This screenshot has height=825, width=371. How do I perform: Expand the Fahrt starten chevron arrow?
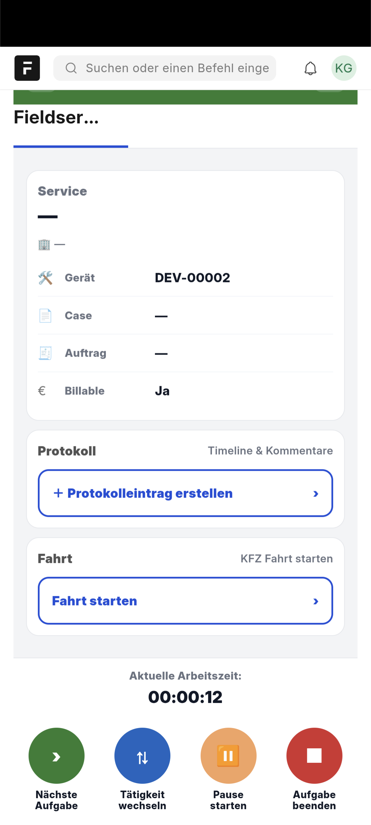316,601
